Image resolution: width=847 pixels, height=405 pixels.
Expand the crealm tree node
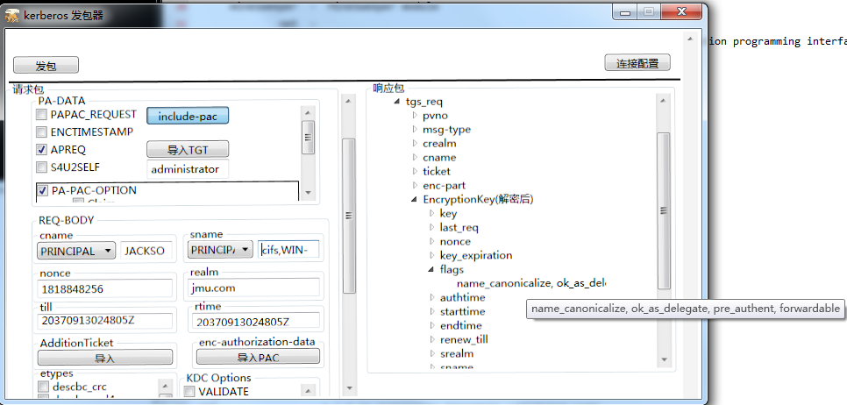(415, 143)
